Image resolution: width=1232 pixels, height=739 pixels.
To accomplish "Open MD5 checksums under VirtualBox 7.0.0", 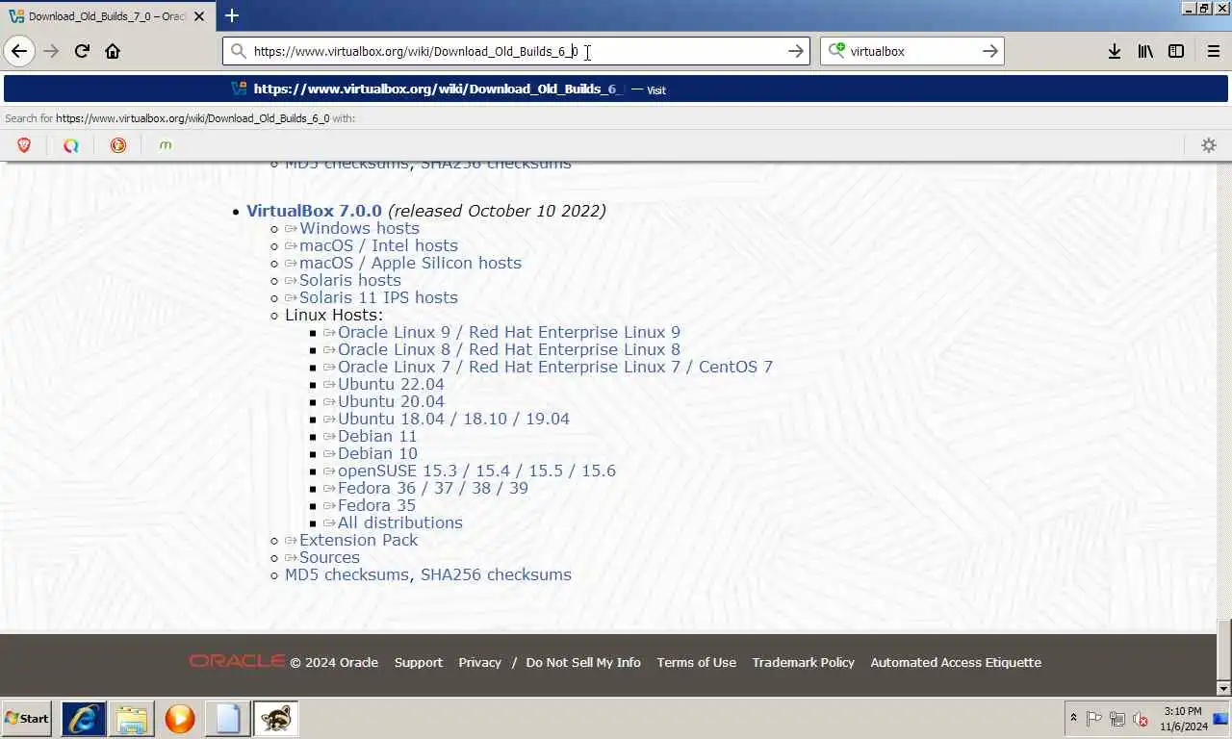I will (346, 574).
